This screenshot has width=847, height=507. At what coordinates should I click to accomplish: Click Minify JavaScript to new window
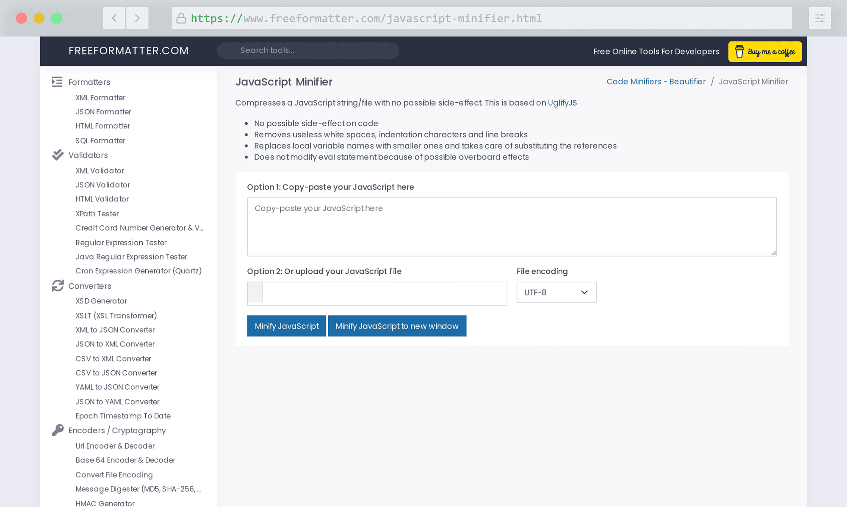point(397,326)
